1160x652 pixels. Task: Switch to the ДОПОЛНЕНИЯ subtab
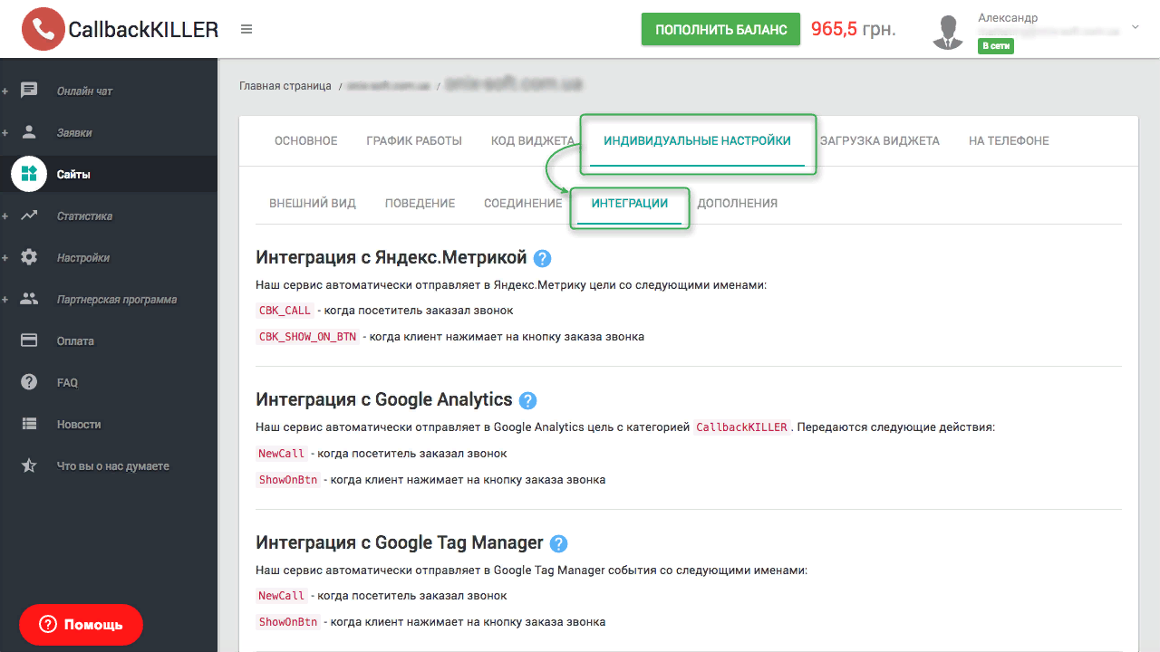[x=737, y=204]
